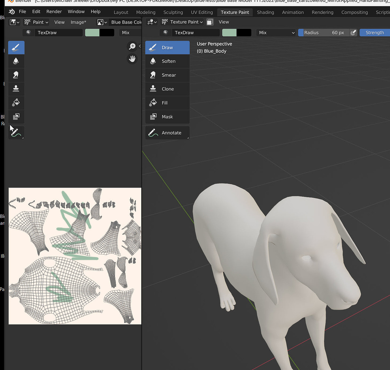390x370 pixels.
Task: Click the pan hand gizmo in image editor
Action: tap(132, 59)
